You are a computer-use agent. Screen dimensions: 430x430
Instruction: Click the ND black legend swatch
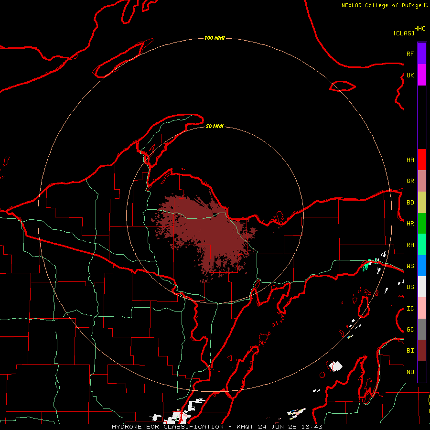pyautogui.click(x=422, y=372)
